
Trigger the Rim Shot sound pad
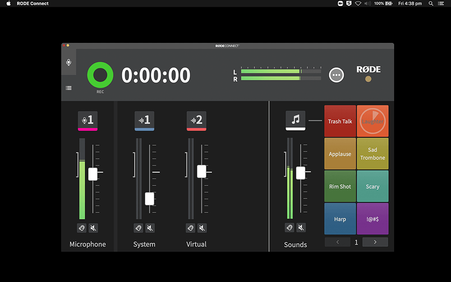tap(340, 186)
